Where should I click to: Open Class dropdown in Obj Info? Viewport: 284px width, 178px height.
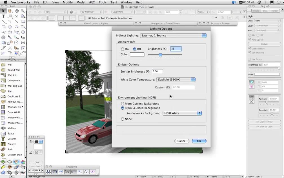[267, 21]
